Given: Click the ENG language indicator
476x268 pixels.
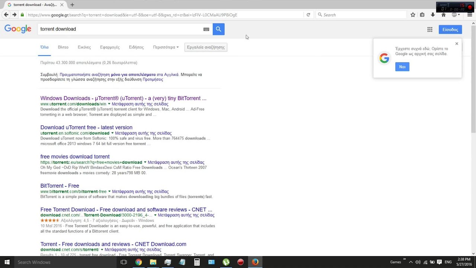Looking at the screenshot, I should tap(448, 262).
